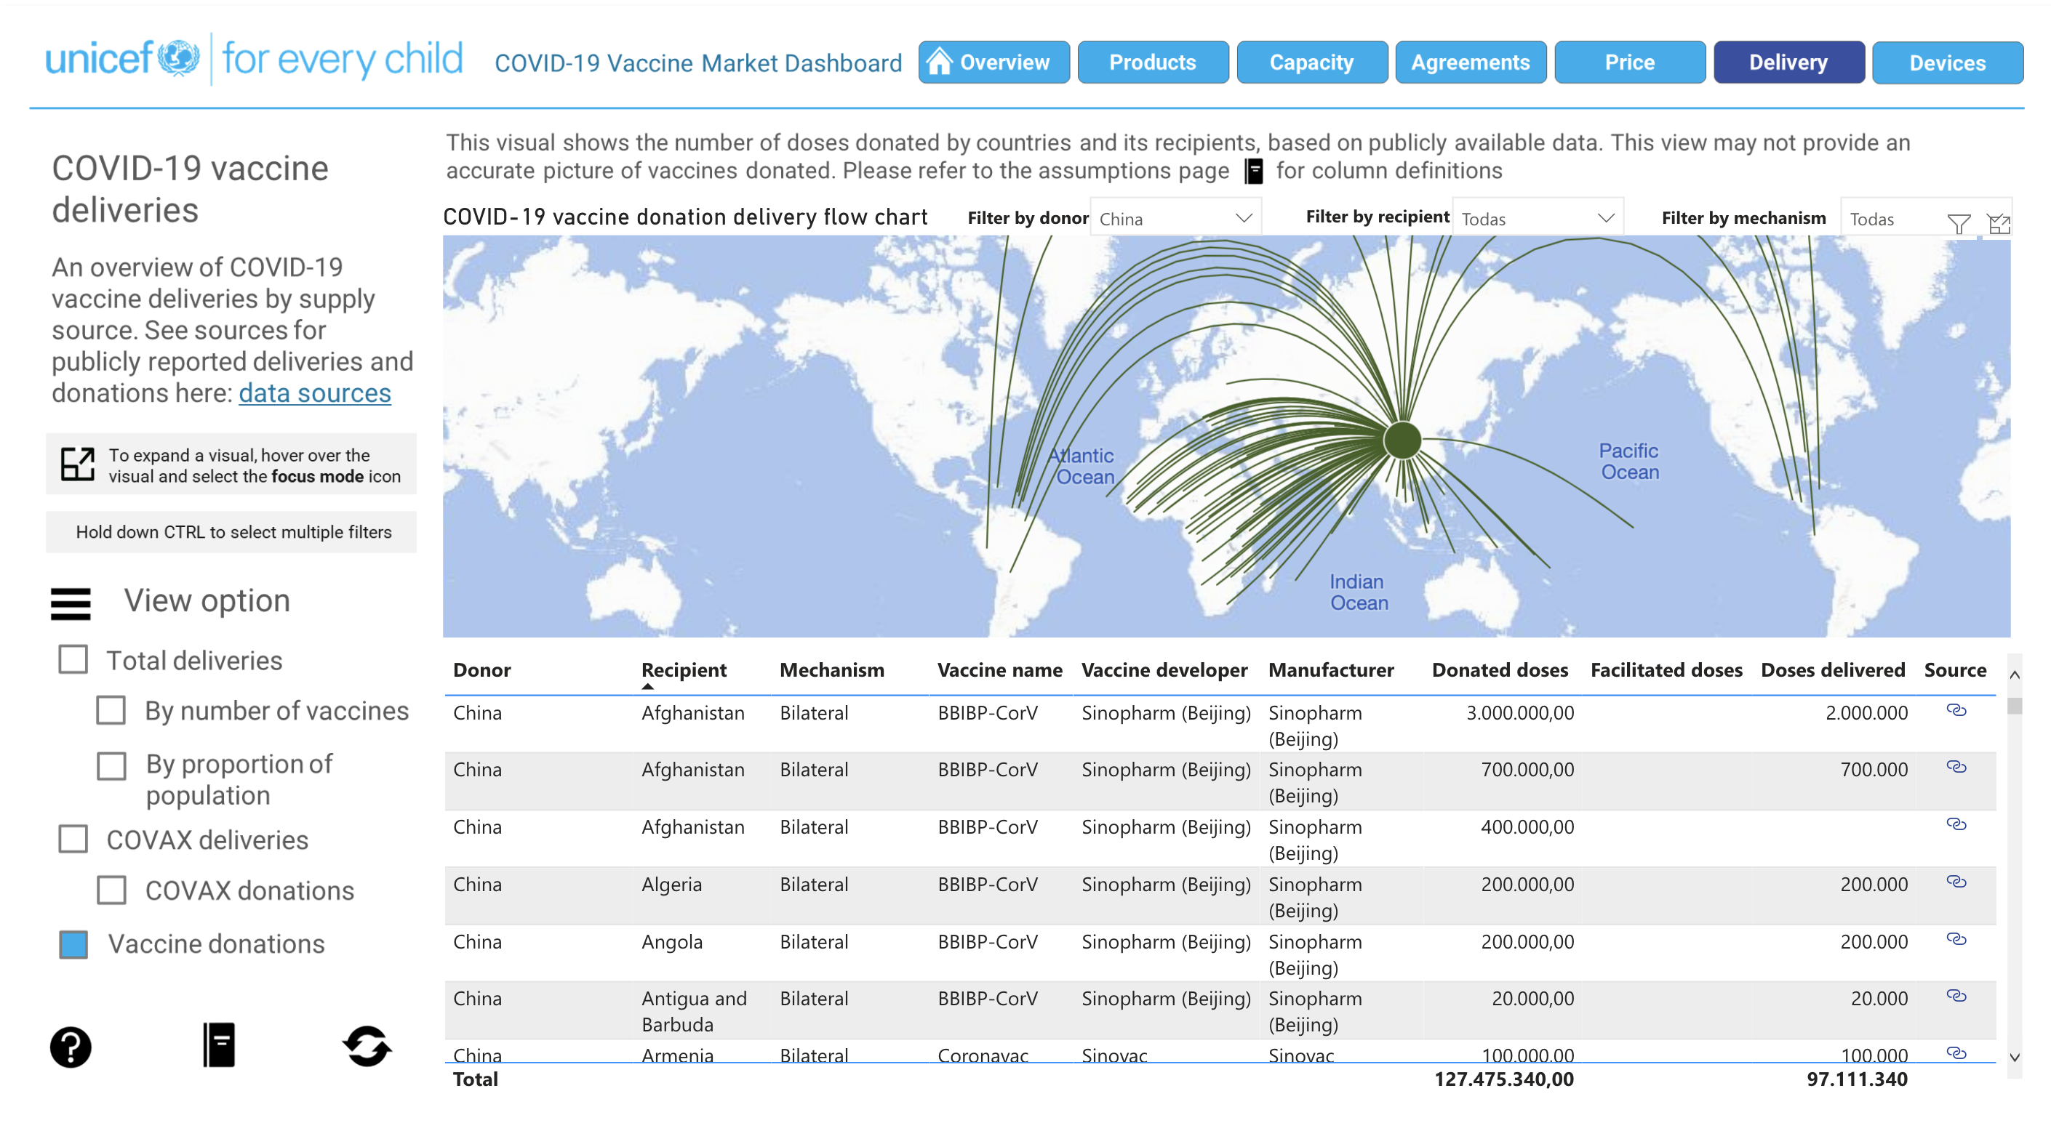Open source link for Afghanistan 700.000,00 row

point(1956,766)
